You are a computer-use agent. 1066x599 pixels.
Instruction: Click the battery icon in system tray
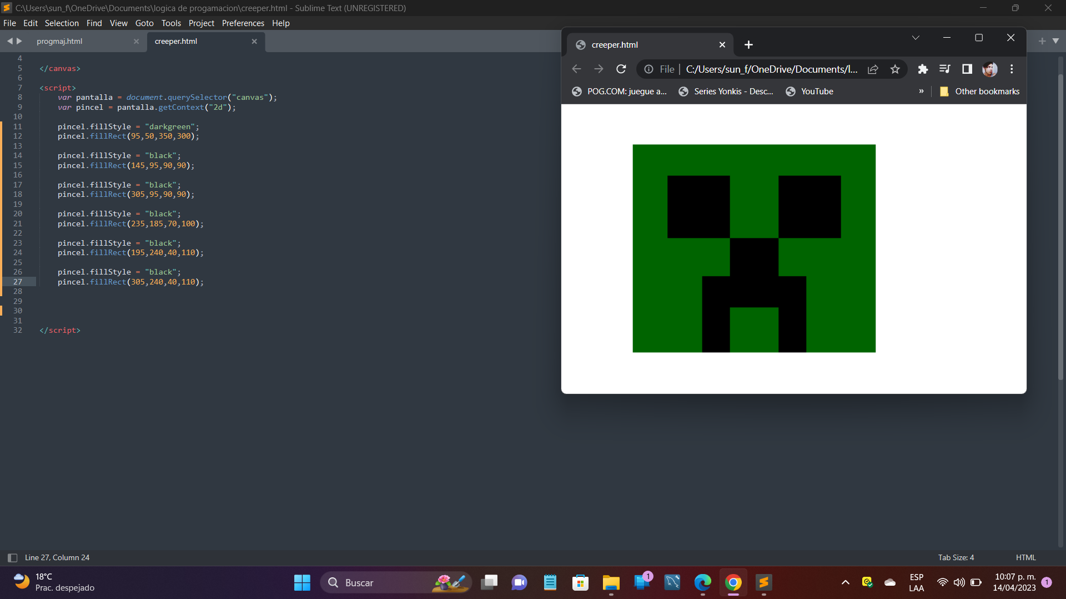(x=975, y=582)
